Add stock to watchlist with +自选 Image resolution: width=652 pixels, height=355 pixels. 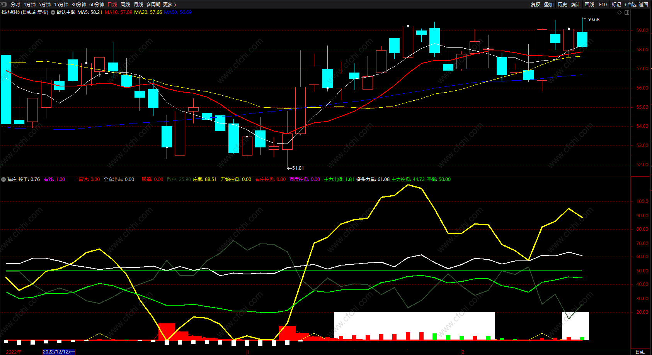click(630, 4)
